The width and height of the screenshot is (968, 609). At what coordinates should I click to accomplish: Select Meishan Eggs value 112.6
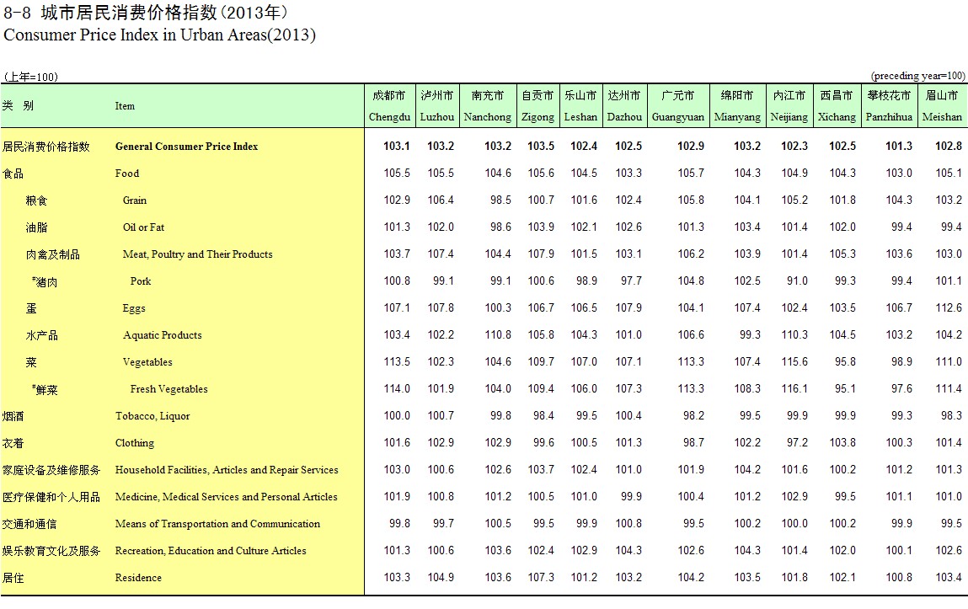tap(949, 308)
